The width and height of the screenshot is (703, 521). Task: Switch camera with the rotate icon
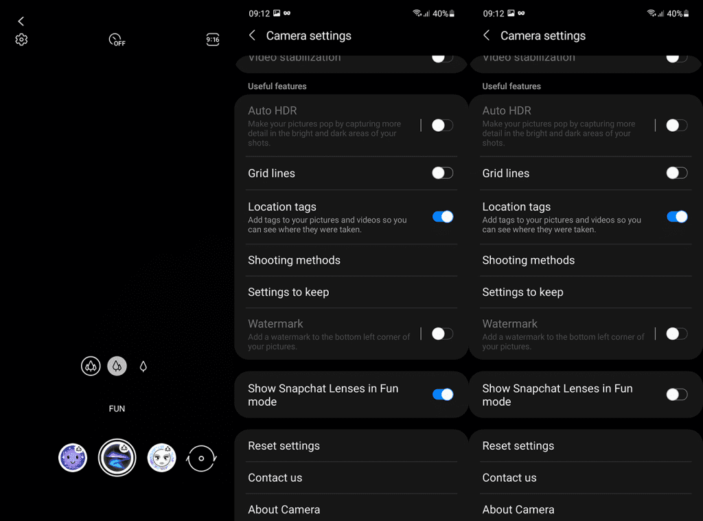201,459
